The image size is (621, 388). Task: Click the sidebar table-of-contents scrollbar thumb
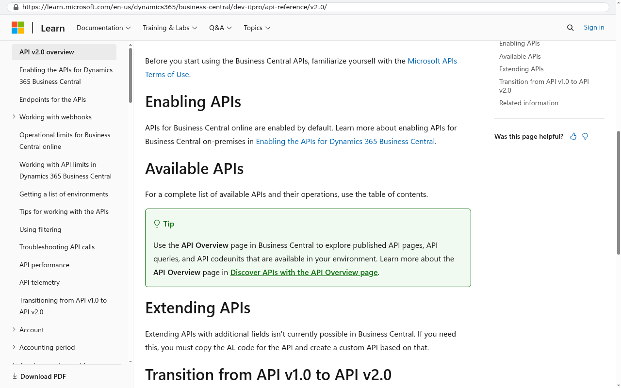click(x=131, y=75)
